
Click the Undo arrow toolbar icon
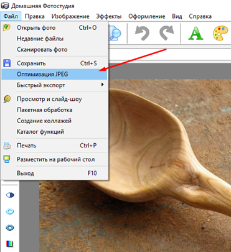pyautogui.click(x=142, y=33)
